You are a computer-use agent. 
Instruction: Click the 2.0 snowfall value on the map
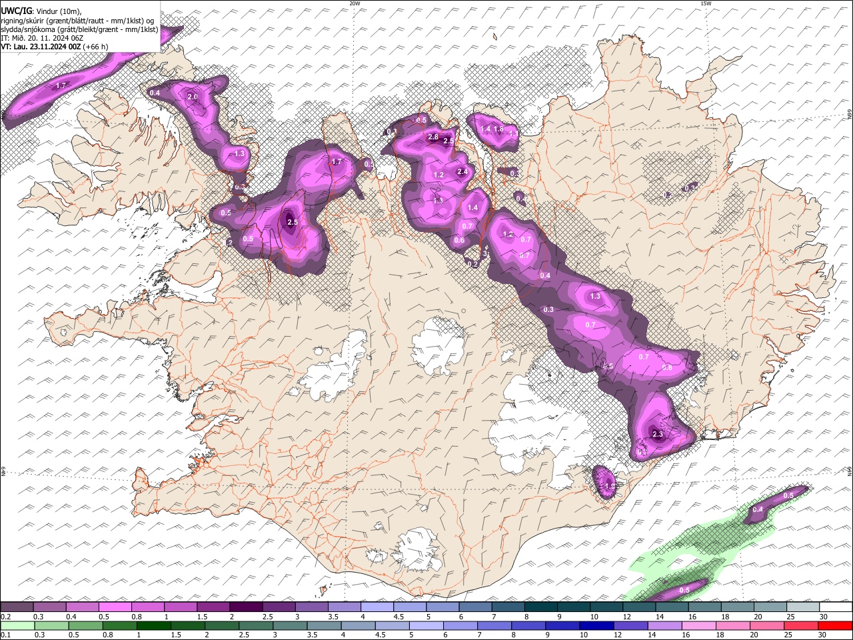193,97
